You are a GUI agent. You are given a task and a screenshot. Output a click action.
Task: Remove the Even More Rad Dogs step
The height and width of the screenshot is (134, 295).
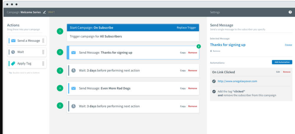point(193,89)
